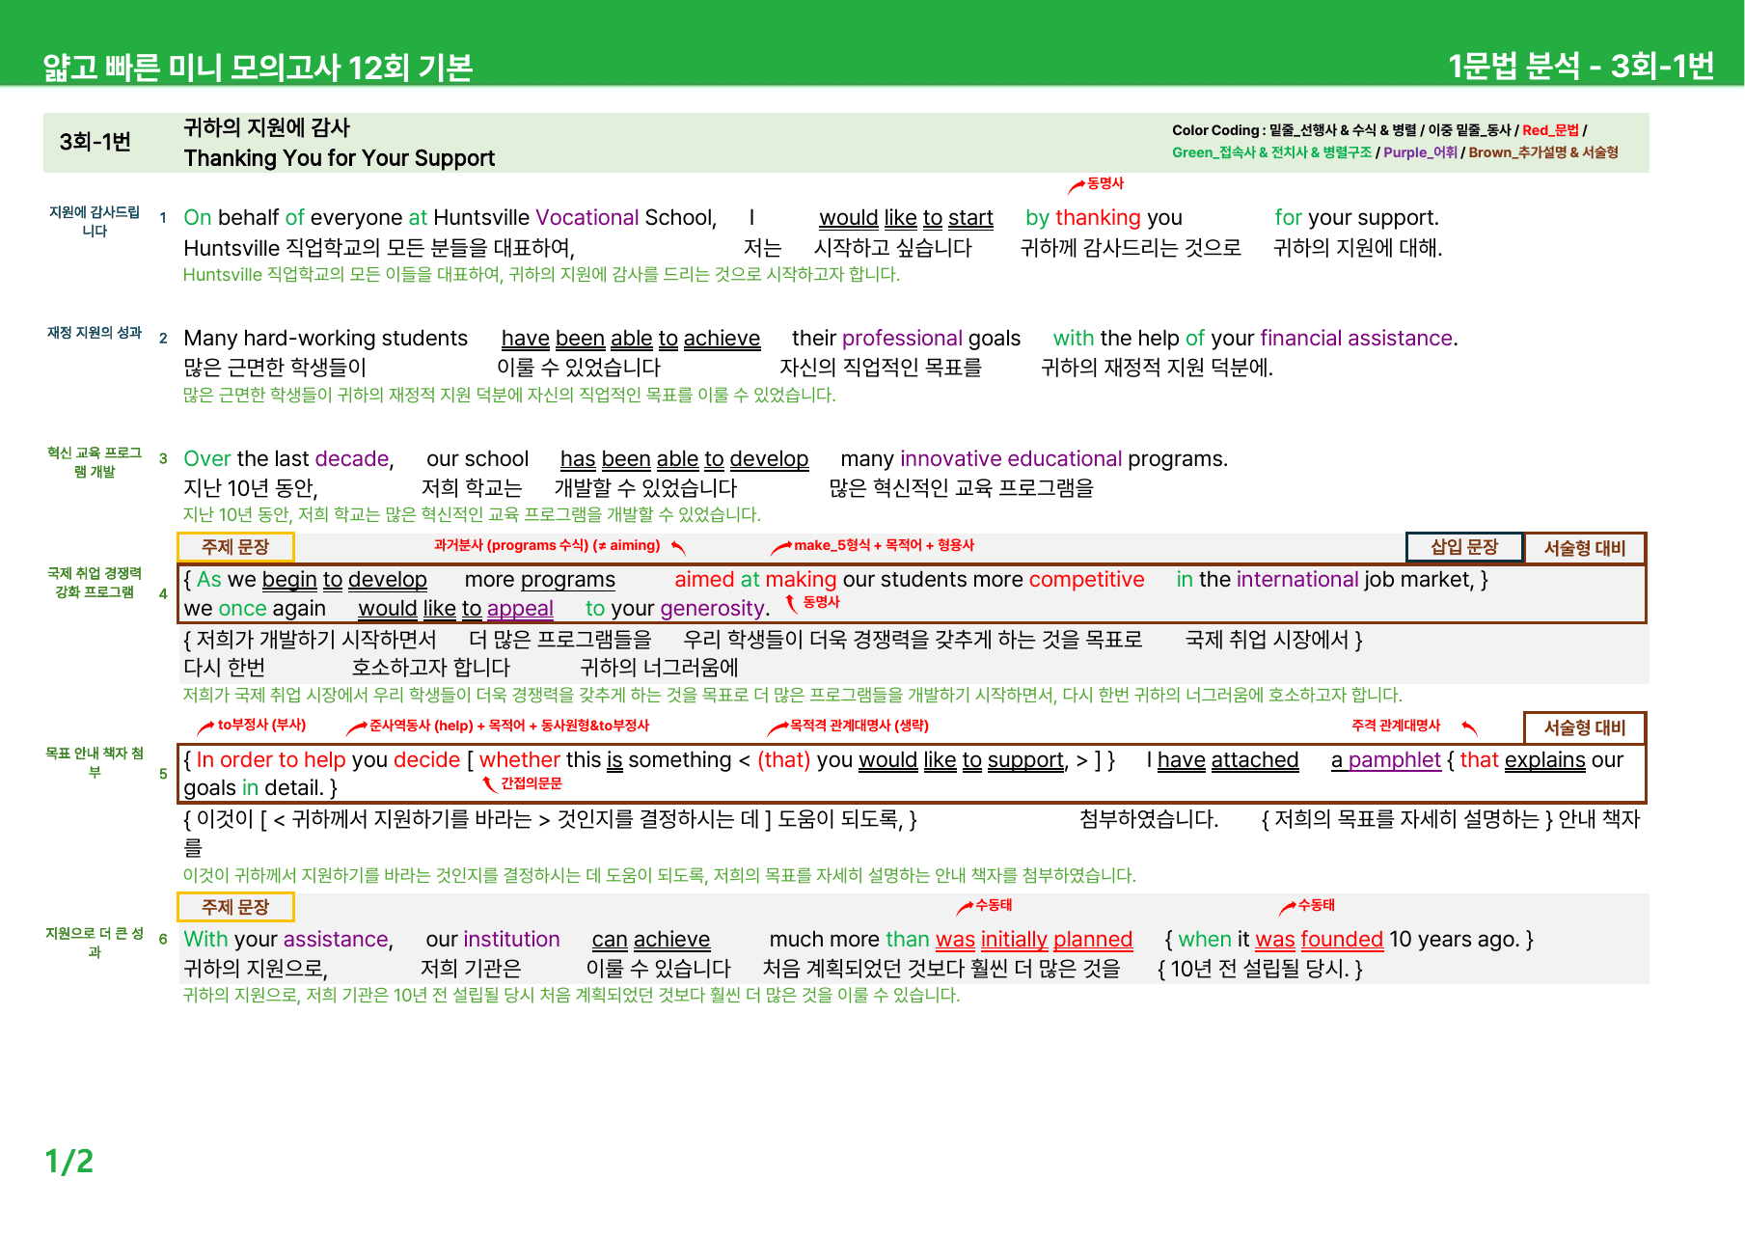Click the phrase 'can achieve'

tap(651, 940)
